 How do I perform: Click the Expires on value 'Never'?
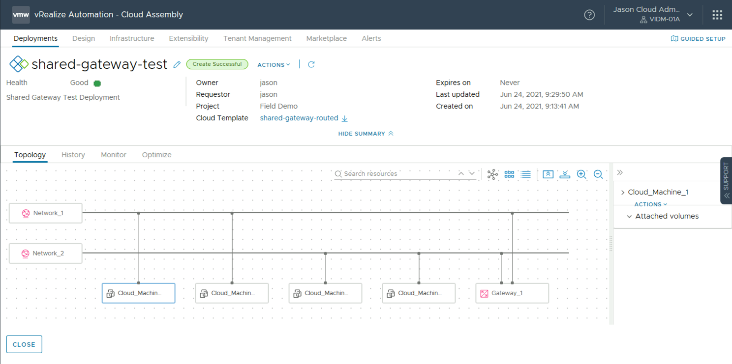pyautogui.click(x=510, y=83)
